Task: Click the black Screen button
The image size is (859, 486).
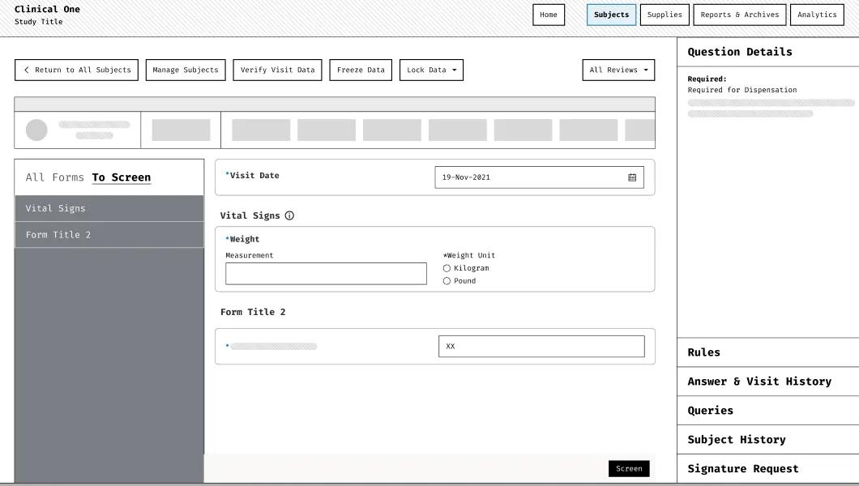Action: tap(629, 468)
